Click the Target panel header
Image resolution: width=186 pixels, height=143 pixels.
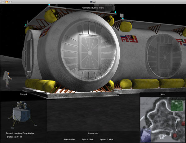click(23, 95)
